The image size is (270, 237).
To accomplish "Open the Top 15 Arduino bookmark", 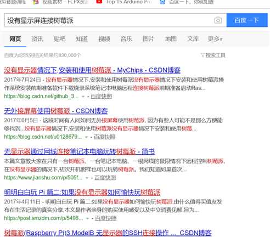I will (x=129, y=2).
